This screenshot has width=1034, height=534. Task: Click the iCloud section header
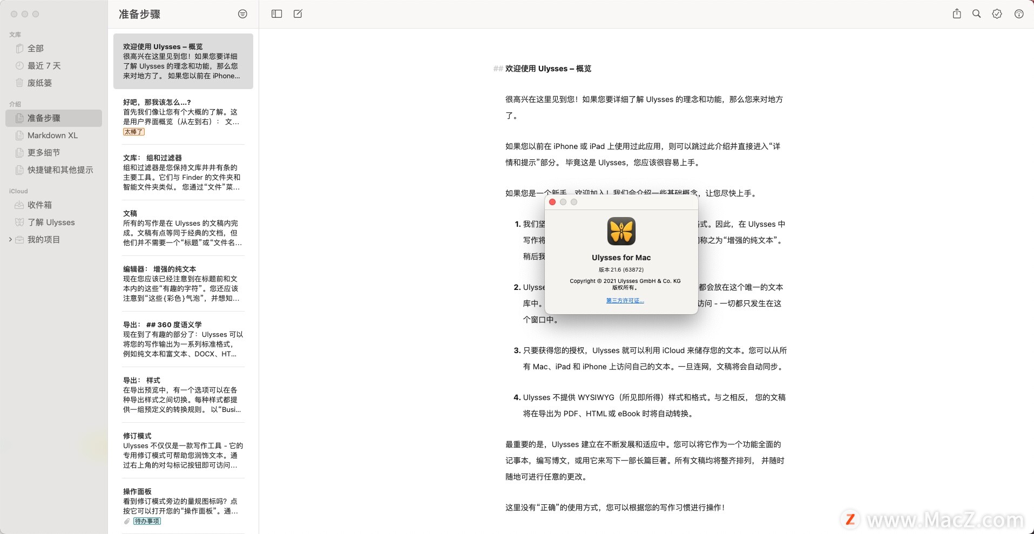[18, 191]
